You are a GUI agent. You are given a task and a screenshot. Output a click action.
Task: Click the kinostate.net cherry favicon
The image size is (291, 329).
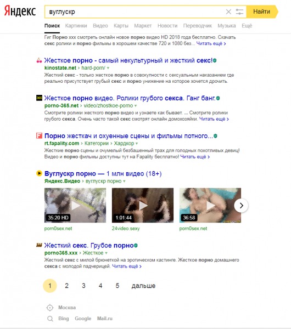click(x=39, y=60)
